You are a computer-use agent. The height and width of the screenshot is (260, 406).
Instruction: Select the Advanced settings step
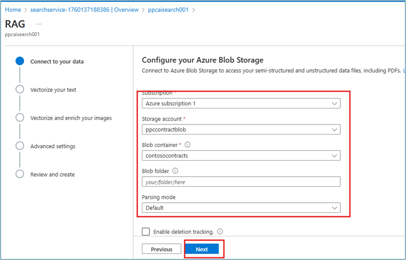point(53,147)
